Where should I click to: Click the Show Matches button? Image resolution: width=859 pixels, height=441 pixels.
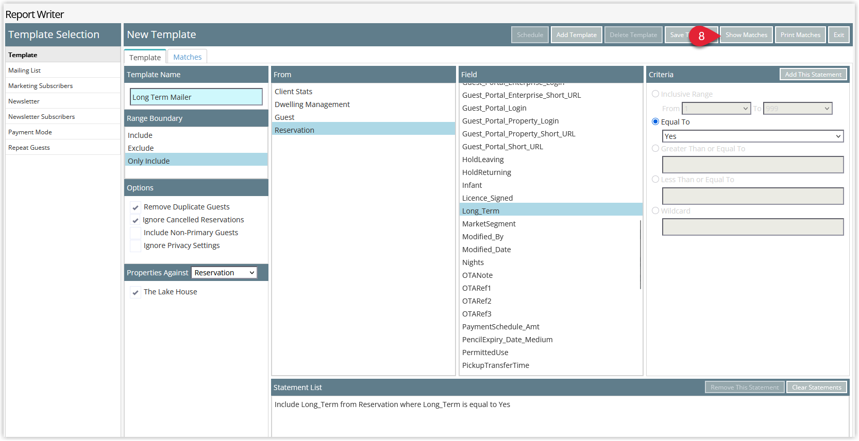coord(746,35)
